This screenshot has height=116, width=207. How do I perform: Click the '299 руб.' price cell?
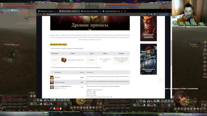(x=92, y=60)
